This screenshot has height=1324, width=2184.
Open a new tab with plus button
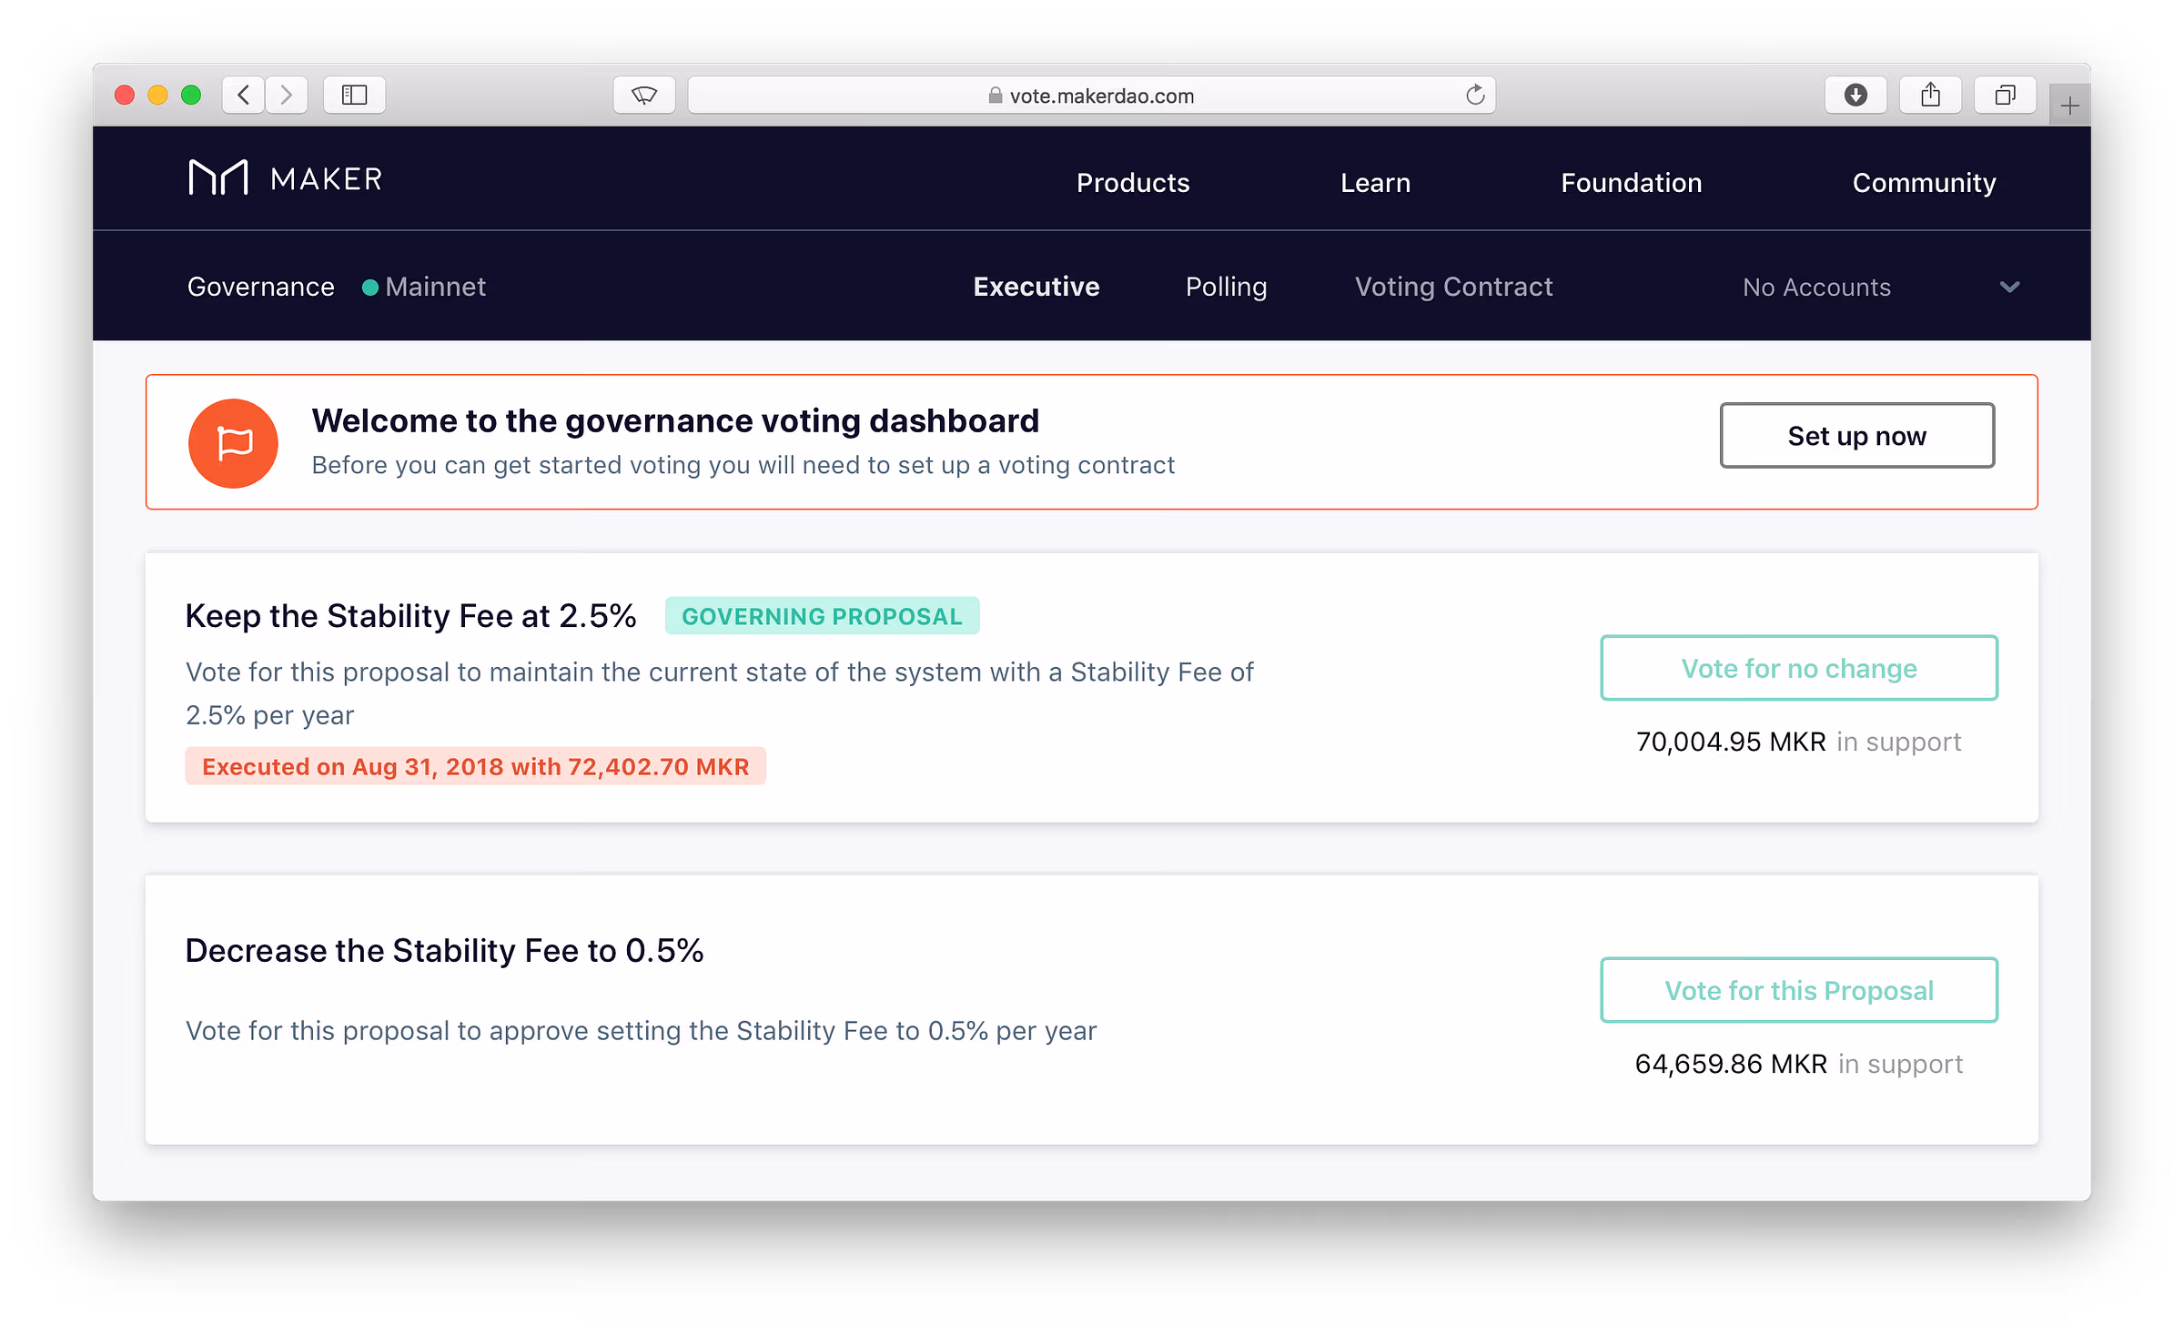(2069, 106)
